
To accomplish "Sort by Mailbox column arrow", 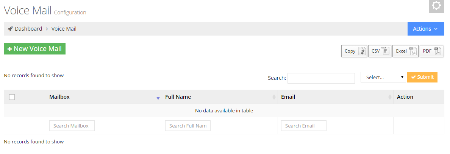I will [158, 98].
